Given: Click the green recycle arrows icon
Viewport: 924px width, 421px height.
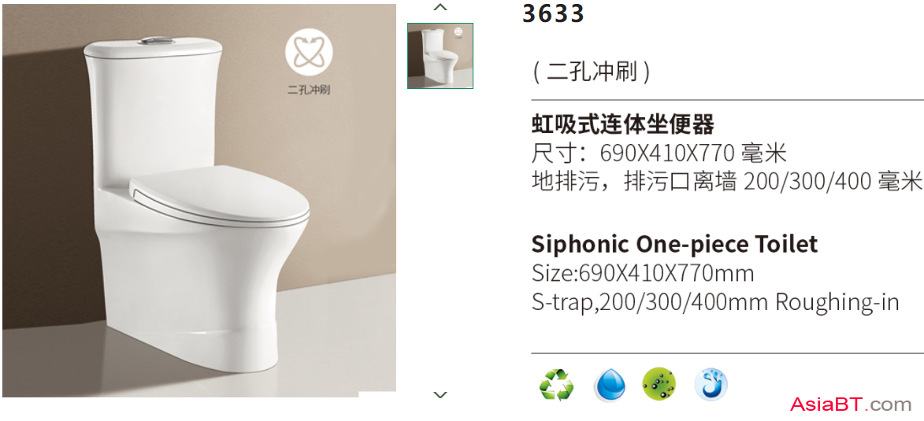Looking at the screenshot, I should pyautogui.click(x=555, y=385).
